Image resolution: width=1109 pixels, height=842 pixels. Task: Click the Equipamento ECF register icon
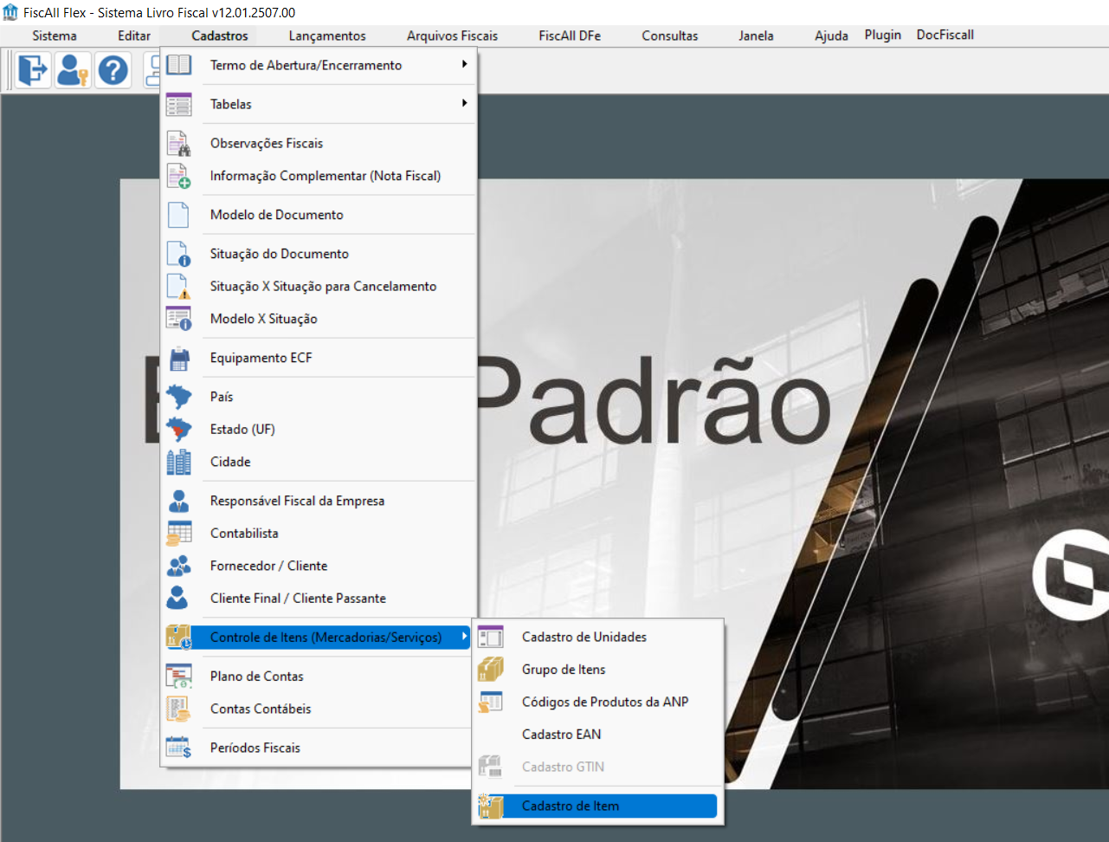178,358
